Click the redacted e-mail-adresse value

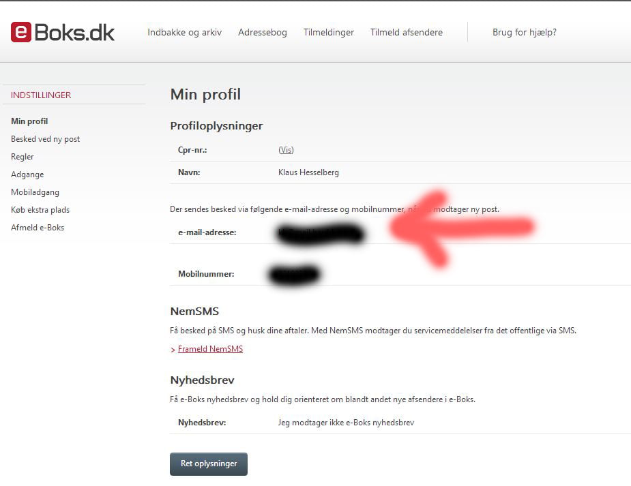click(321, 233)
